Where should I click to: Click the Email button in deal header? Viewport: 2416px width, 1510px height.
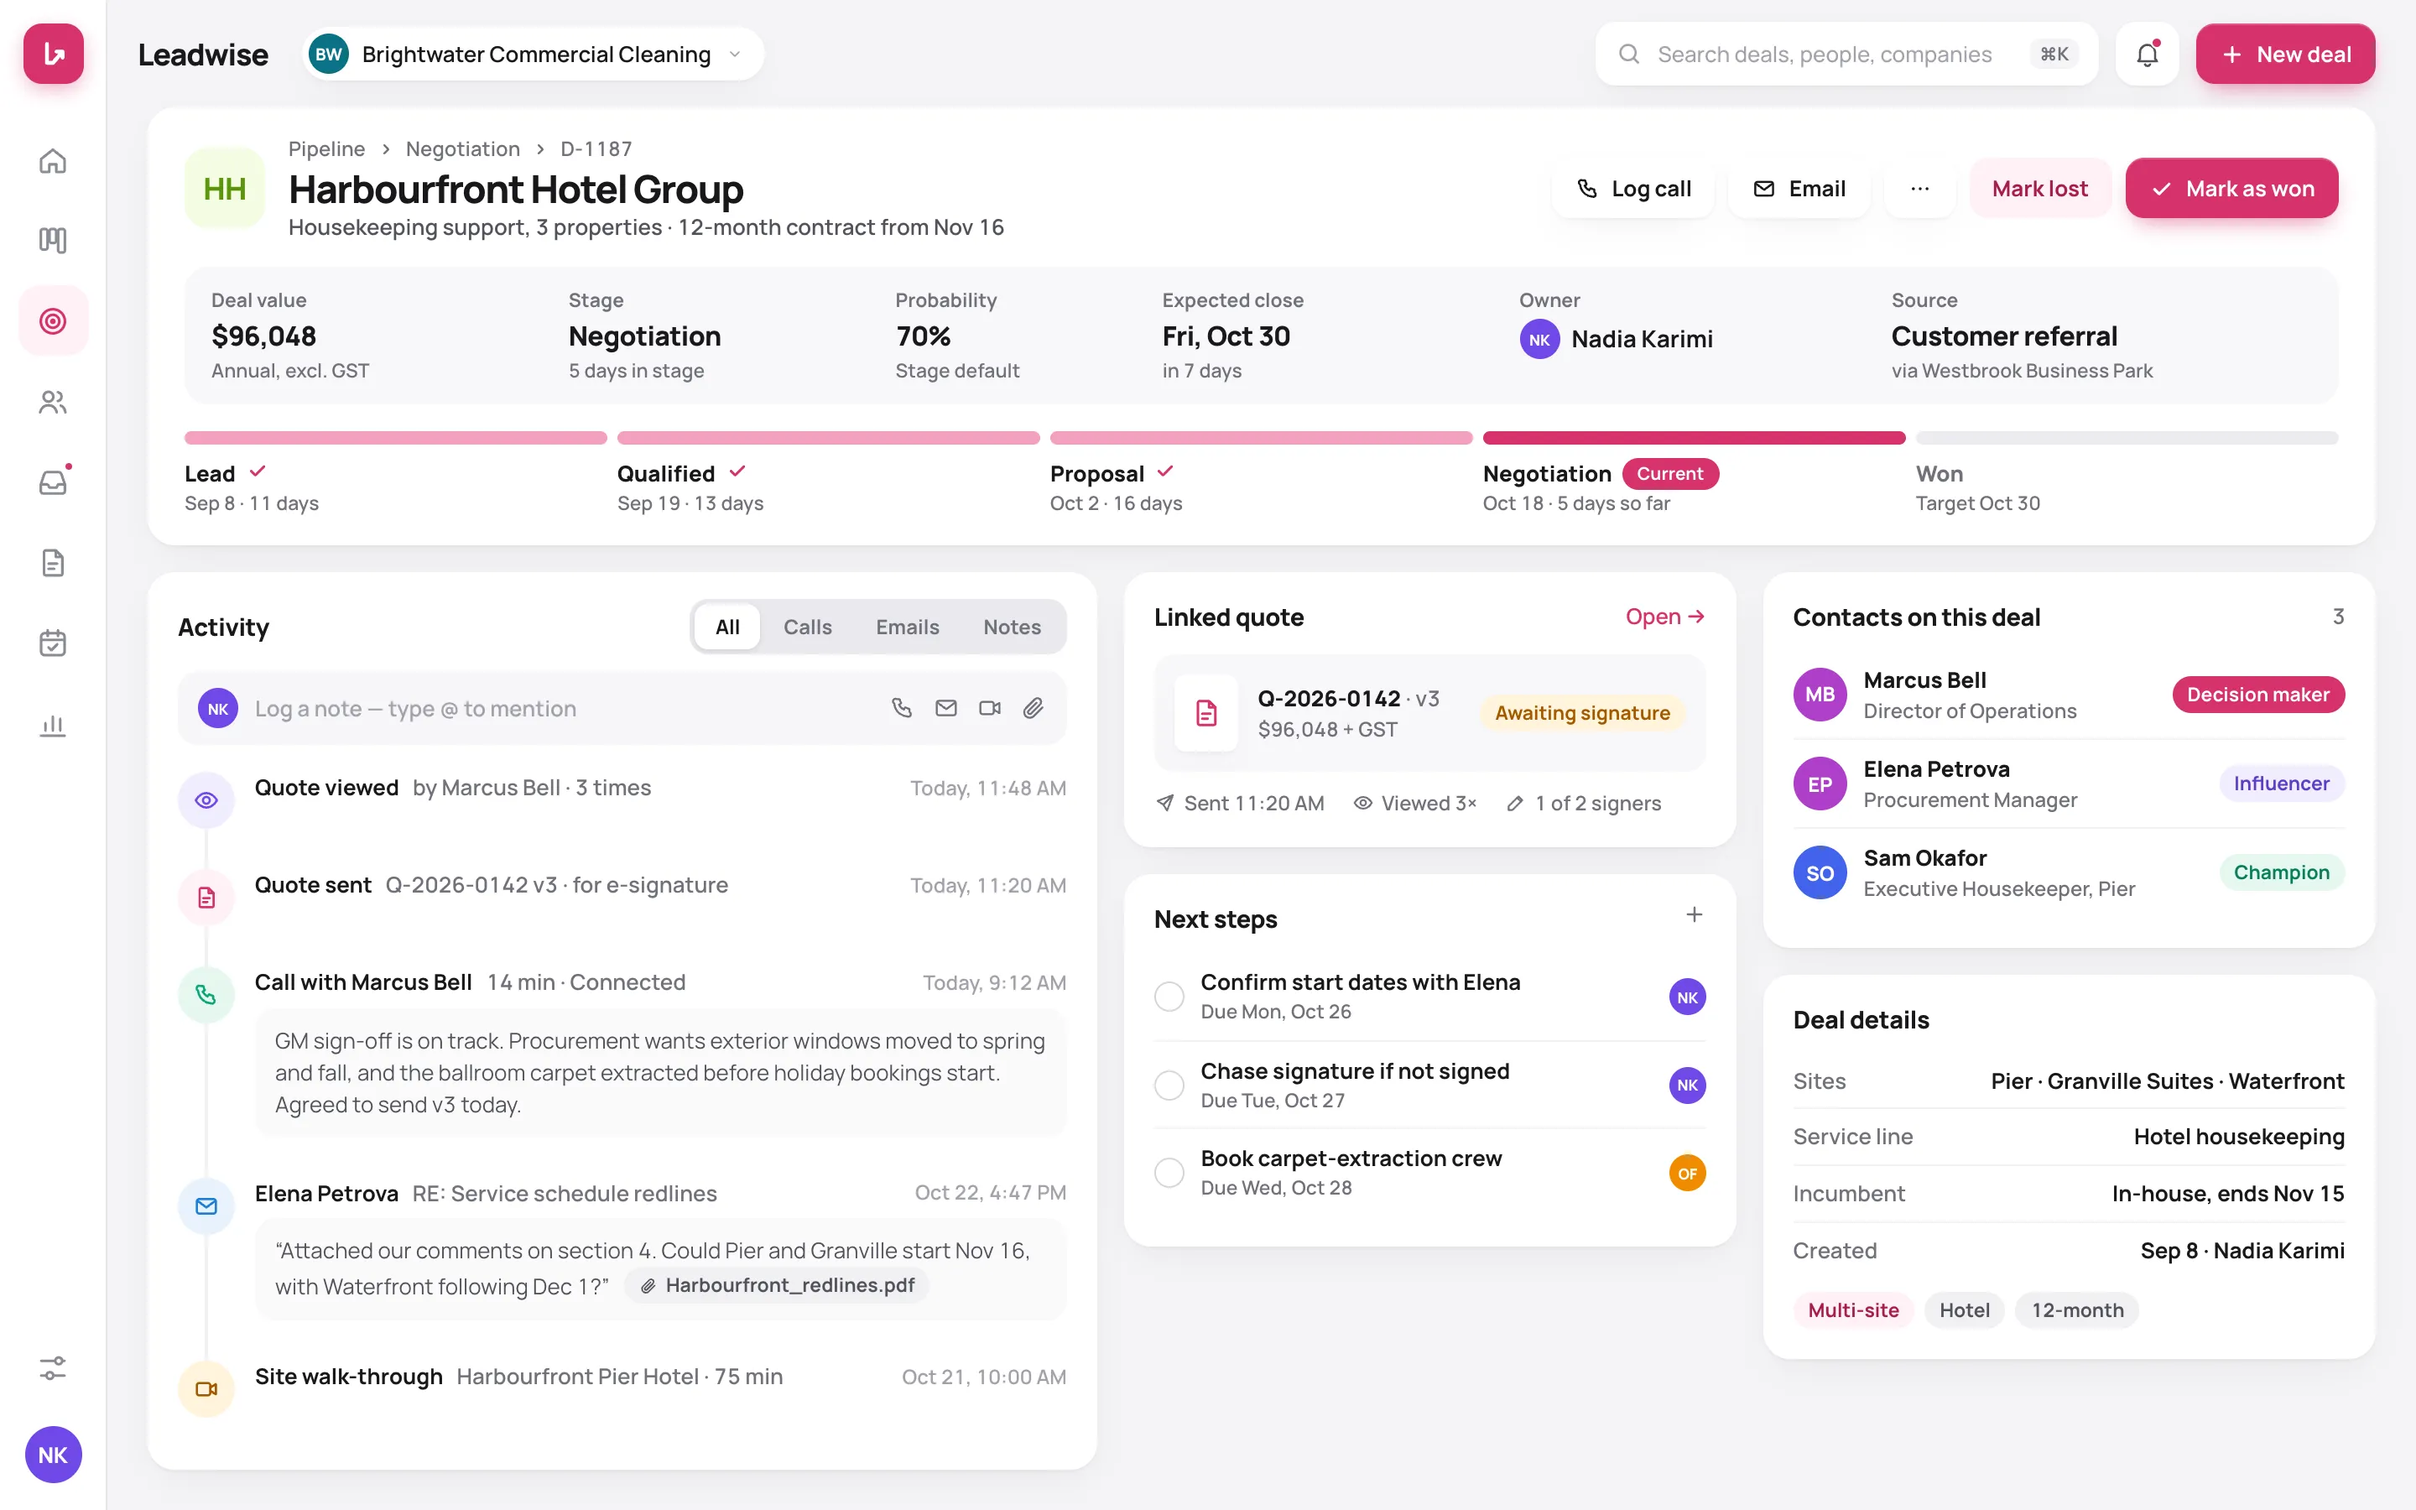click(1799, 189)
